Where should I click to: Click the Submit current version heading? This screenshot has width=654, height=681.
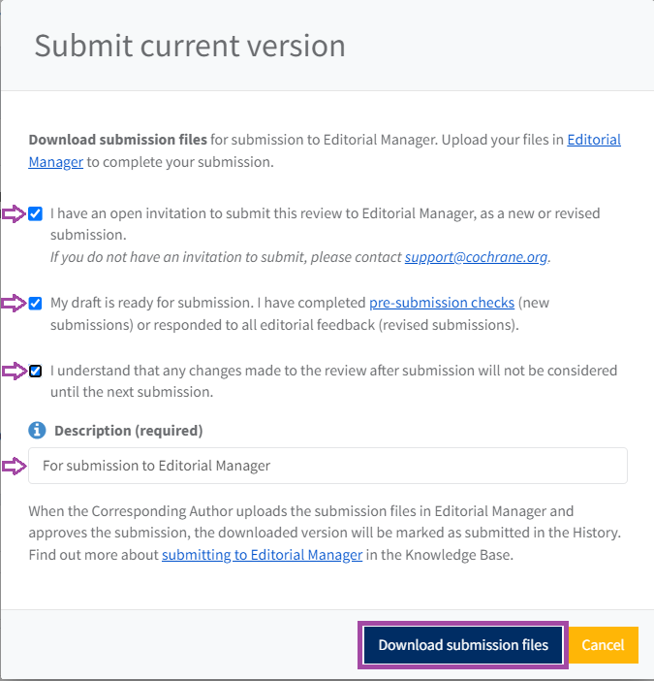coord(190,46)
